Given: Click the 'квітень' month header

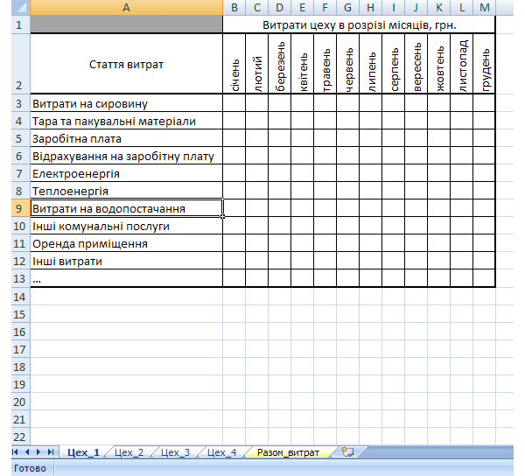Looking at the screenshot, I should click(x=303, y=64).
